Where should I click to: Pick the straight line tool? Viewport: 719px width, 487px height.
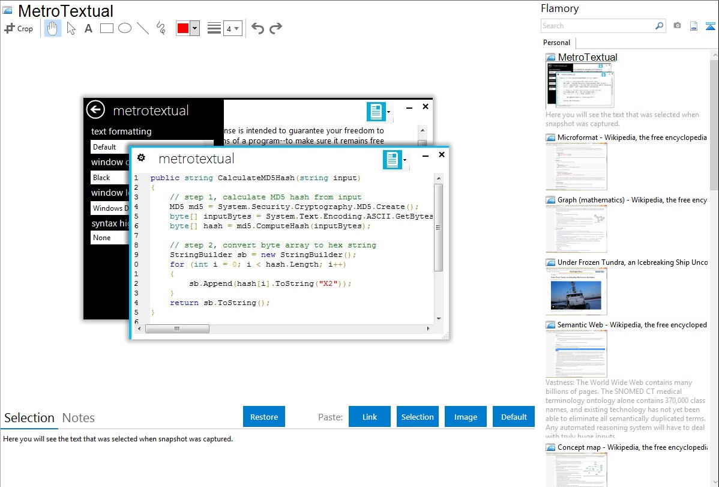(143, 28)
